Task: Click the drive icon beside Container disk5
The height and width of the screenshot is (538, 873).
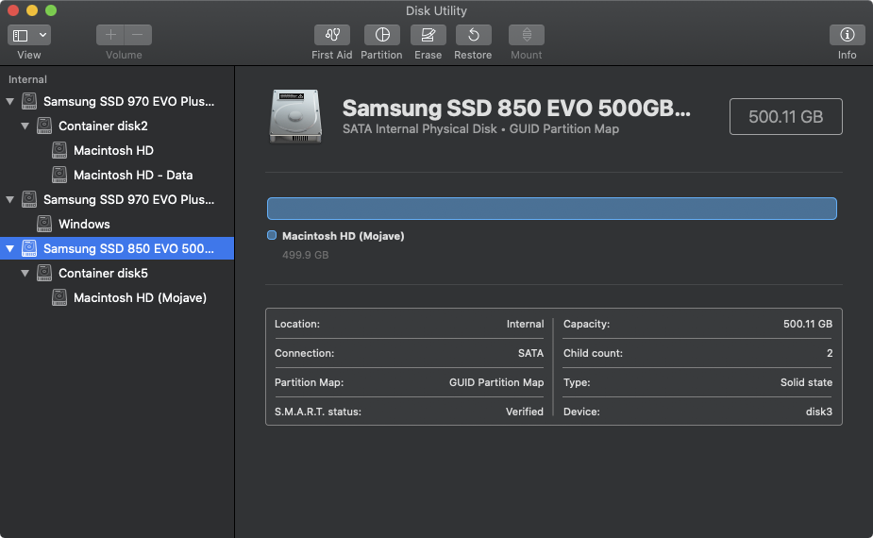Action: pos(44,273)
